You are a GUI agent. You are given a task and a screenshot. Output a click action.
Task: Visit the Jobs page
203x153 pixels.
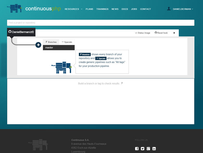tap(134, 9)
